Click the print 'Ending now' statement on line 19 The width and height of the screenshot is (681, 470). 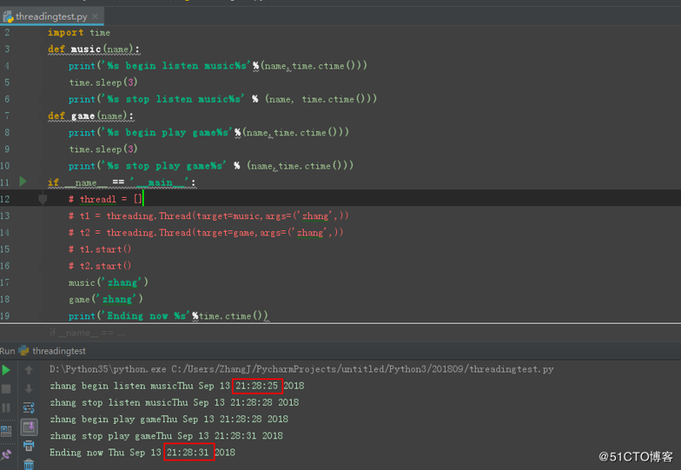pyautogui.click(x=169, y=316)
